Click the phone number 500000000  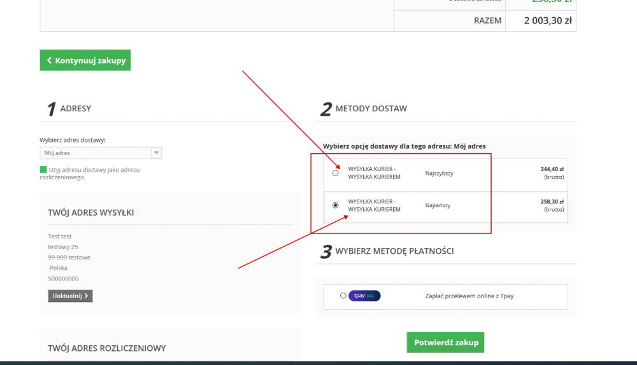[x=63, y=279]
